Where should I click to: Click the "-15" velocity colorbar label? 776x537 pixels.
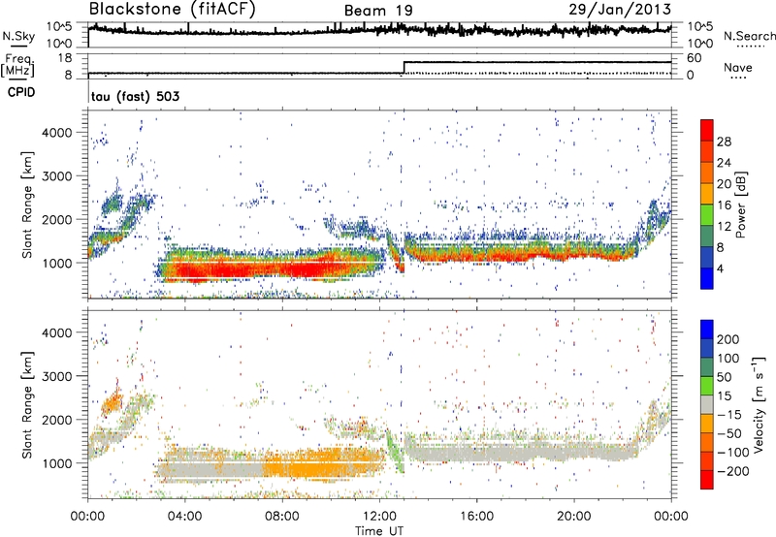pyautogui.click(x=729, y=415)
